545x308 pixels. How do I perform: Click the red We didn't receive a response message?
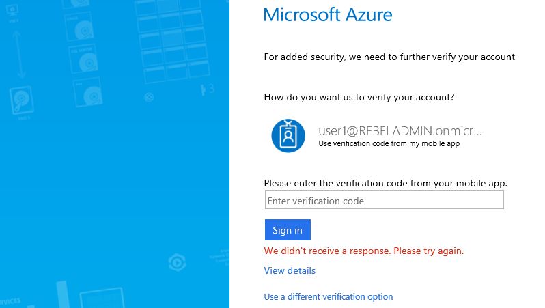click(363, 251)
